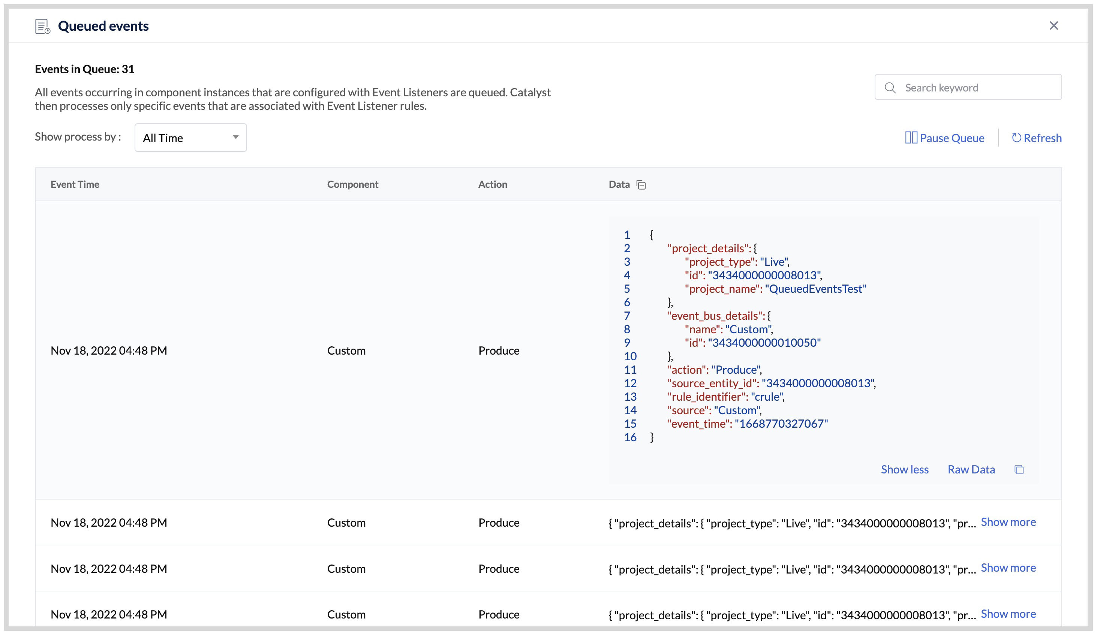
Task: Expand the second event with Show more
Action: [x=1009, y=522]
